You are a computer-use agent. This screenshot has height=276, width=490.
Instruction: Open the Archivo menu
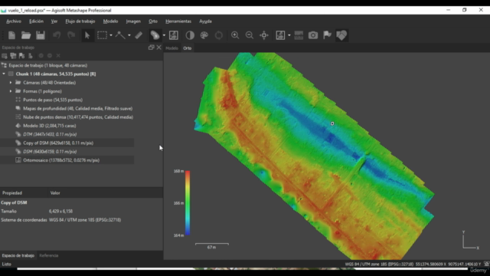(x=14, y=21)
